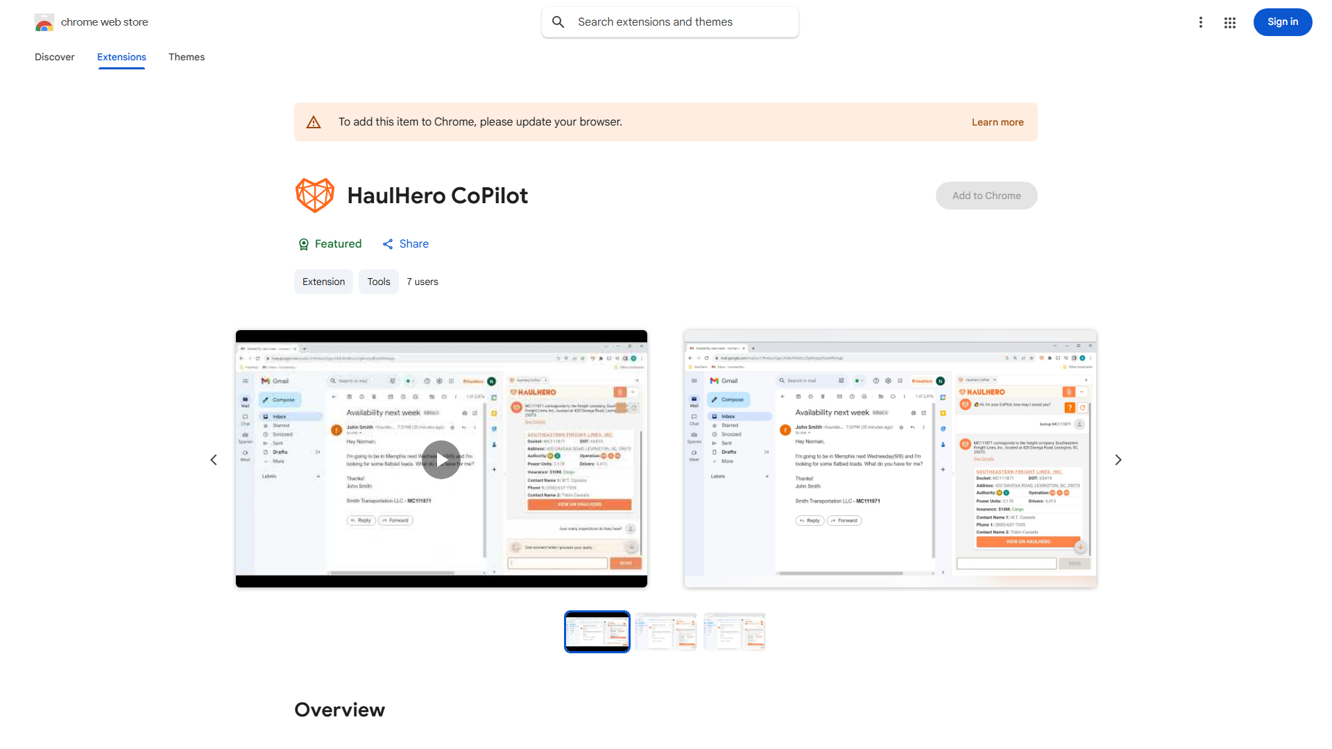This screenshot has height=749, width=1332.
Task: Click the HaulHero CoPilot extension logo
Action: [315, 195]
